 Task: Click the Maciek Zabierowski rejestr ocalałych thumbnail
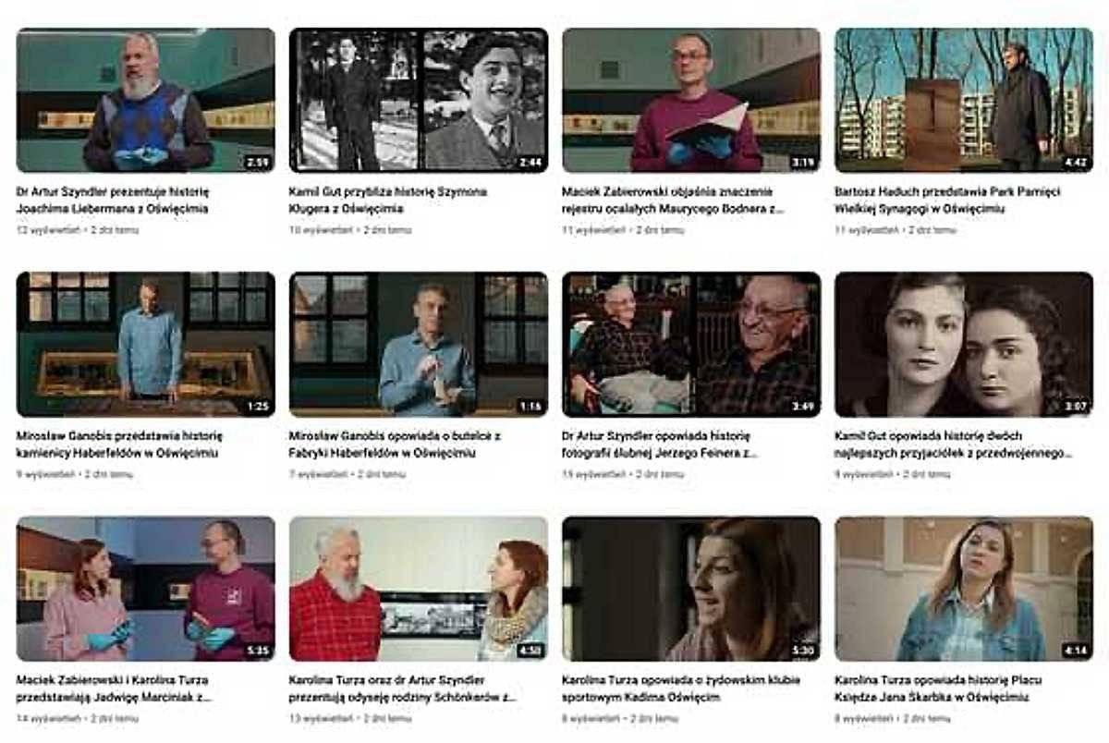[x=691, y=100]
